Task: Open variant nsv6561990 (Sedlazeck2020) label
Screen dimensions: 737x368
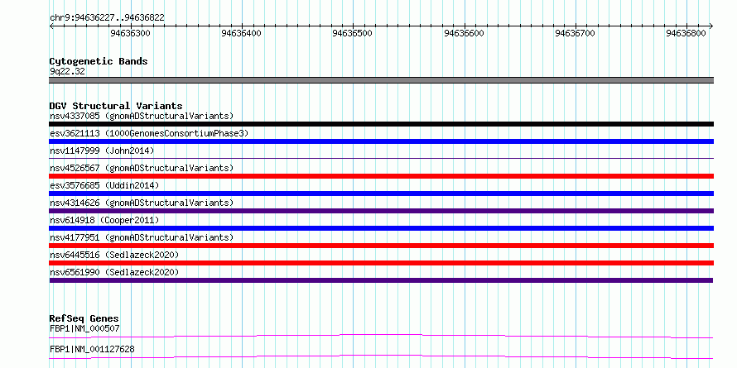Action: pos(114,272)
